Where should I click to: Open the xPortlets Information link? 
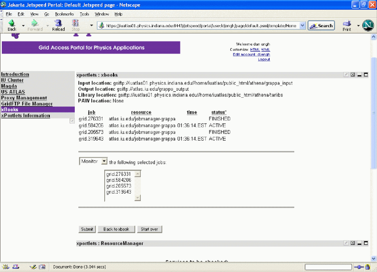(x=25, y=115)
